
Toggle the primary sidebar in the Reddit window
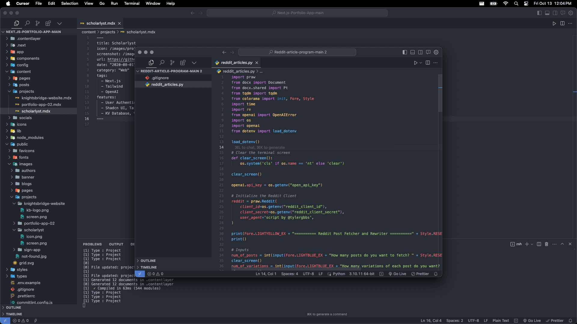click(405, 52)
